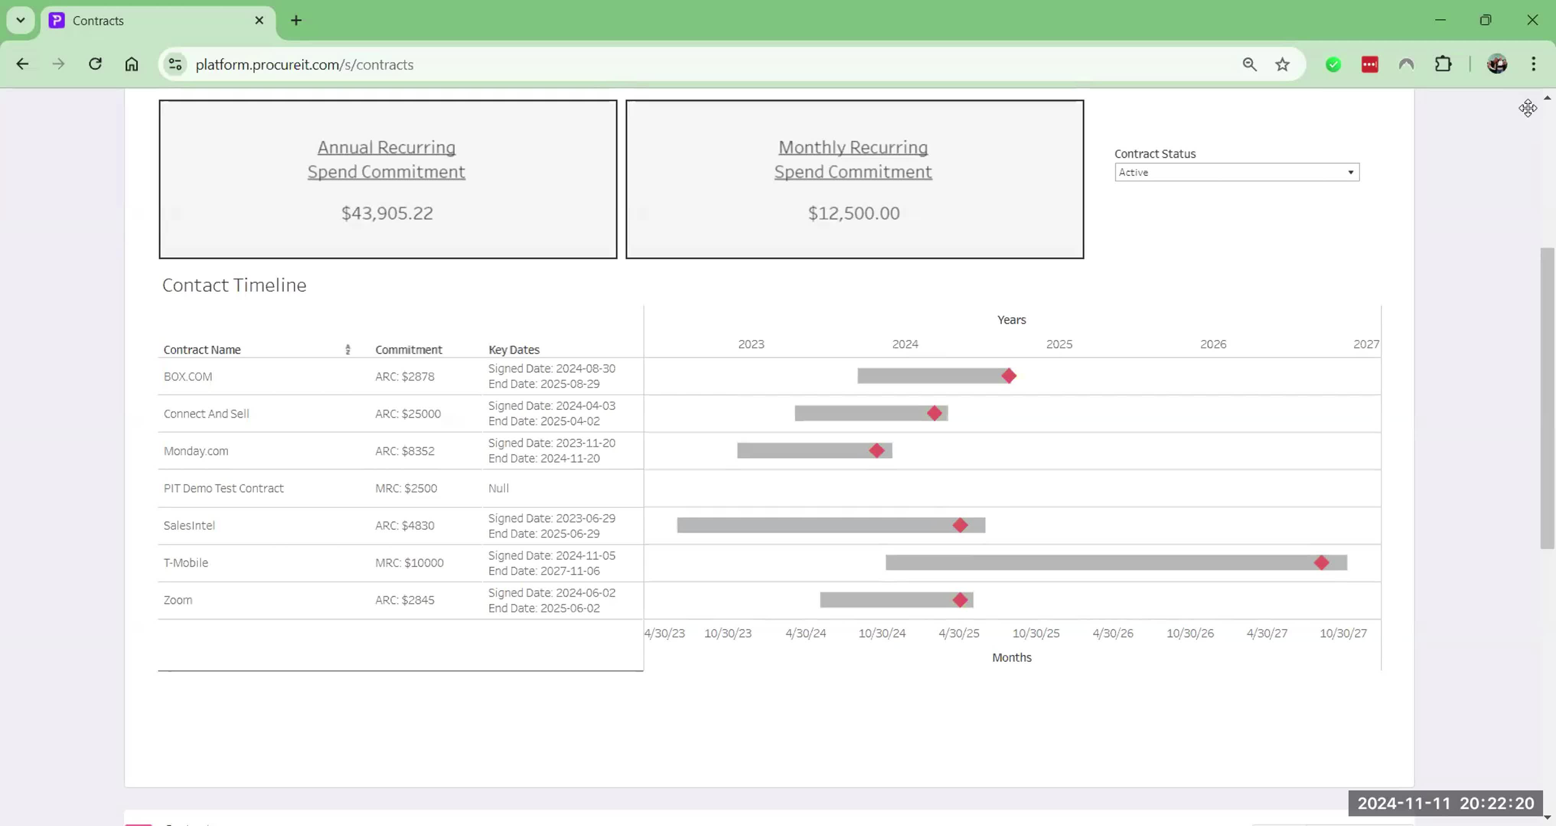Viewport: 1556px width, 826px height.
Task: Open the green checkmark extension
Action: pos(1333,64)
